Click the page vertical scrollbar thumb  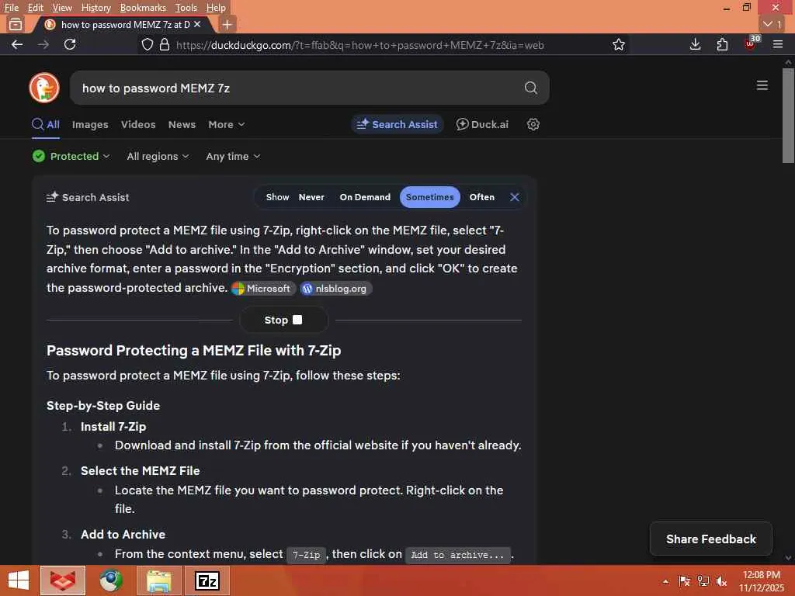click(788, 116)
